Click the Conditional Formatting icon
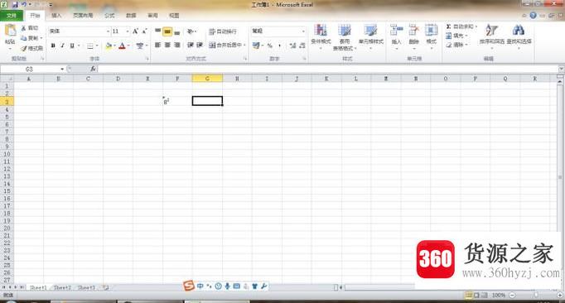 (x=321, y=31)
